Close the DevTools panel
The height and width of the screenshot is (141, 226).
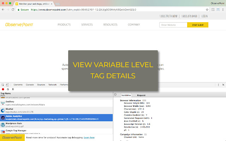click(223, 85)
